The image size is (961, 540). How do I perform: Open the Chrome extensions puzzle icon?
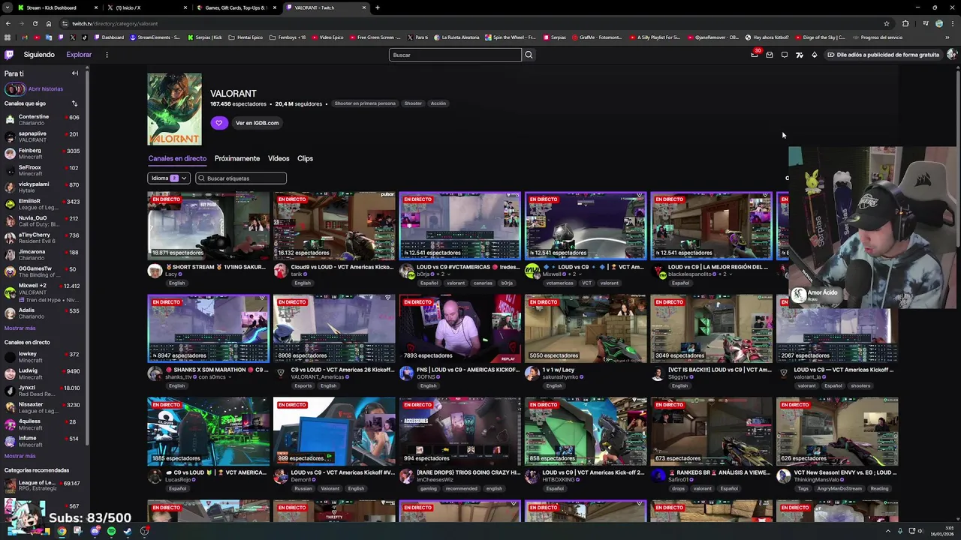(x=905, y=23)
